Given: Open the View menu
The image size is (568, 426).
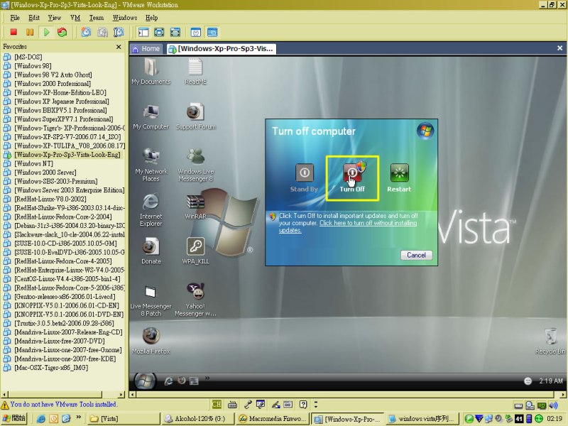Looking at the screenshot, I should (55, 17).
